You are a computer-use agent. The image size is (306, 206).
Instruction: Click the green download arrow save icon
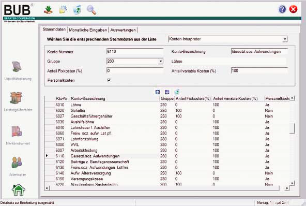(48, 10)
